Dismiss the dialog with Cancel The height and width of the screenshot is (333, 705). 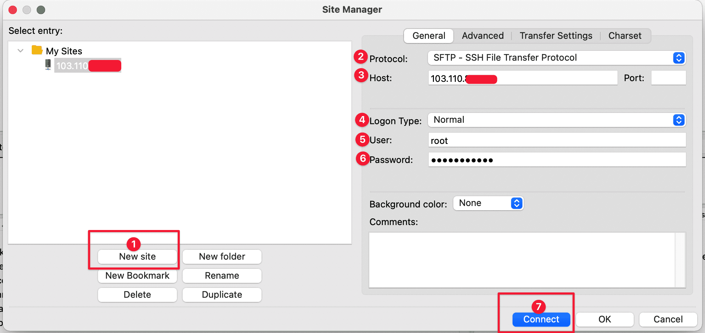click(668, 319)
